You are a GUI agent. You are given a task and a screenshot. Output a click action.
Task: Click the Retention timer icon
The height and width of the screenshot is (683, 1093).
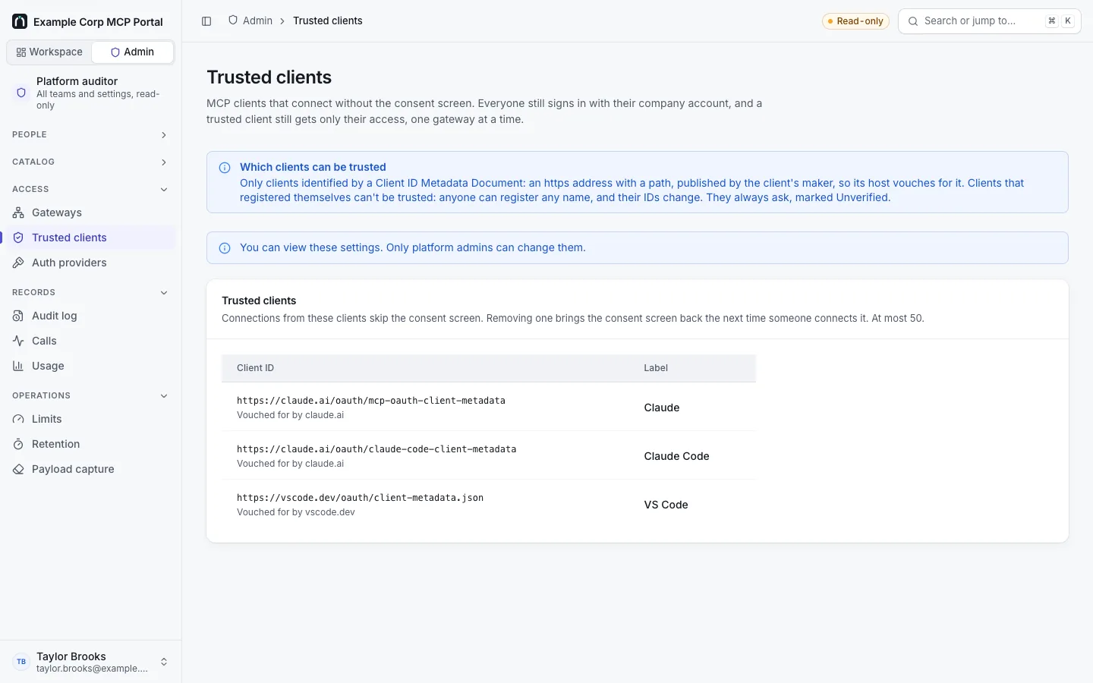pos(18,444)
